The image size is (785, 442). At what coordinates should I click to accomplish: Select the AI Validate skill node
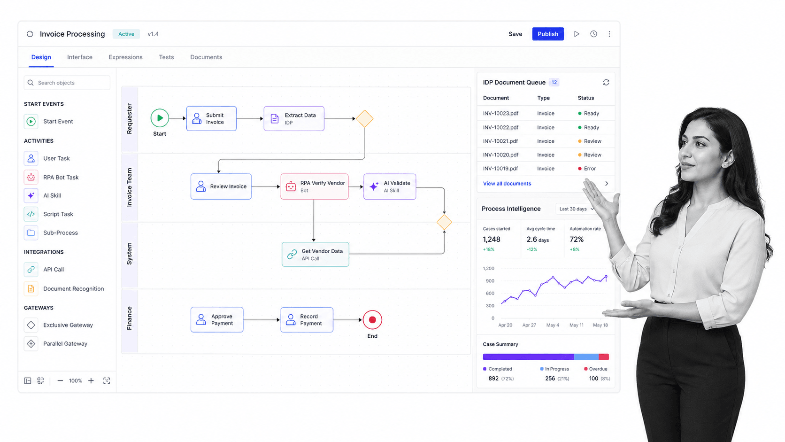point(390,186)
